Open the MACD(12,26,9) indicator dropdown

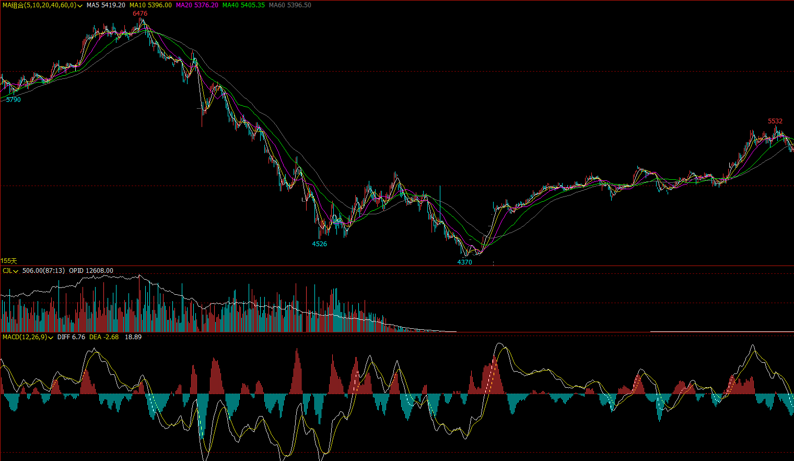pos(51,338)
